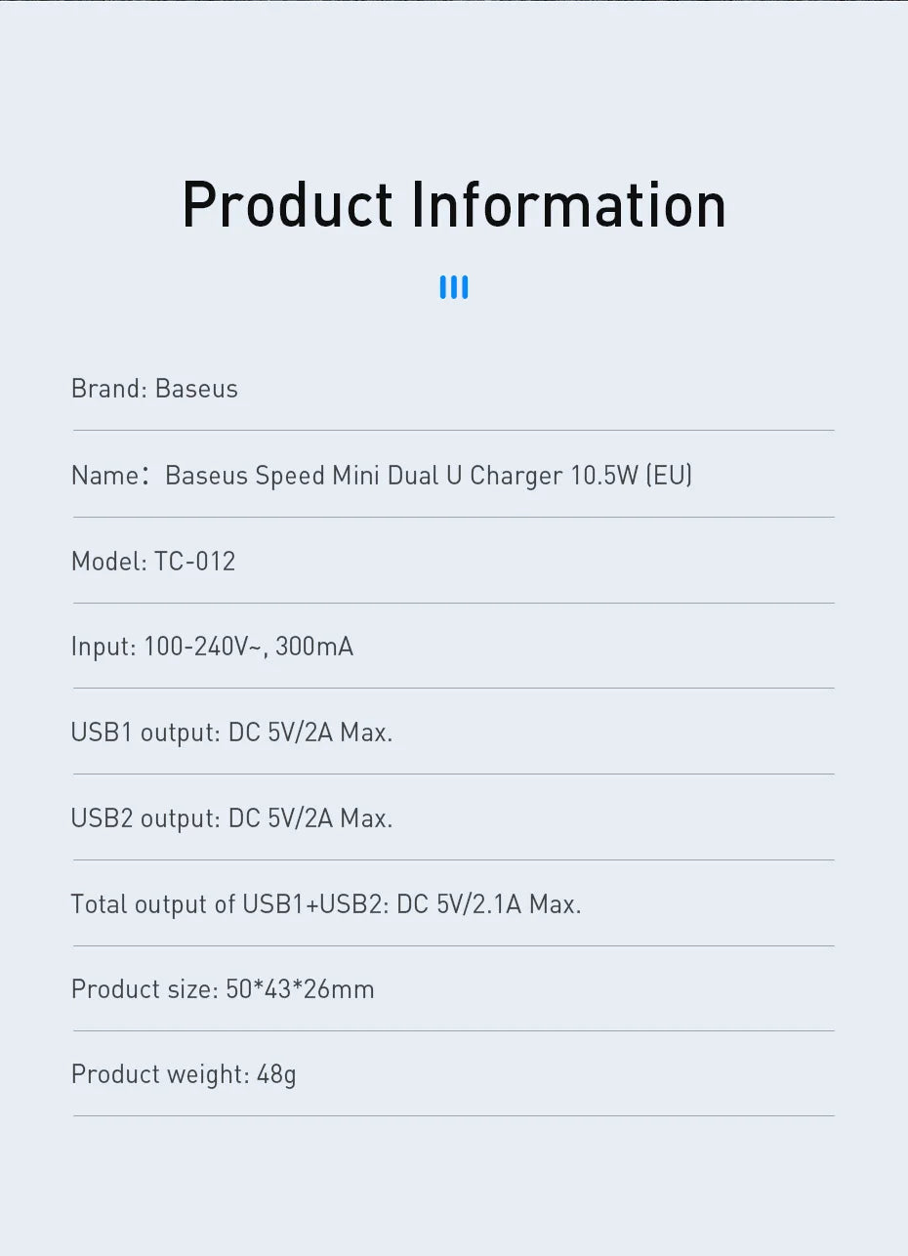Click the "Model:" label
The width and height of the screenshot is (908, 1256).
(x=108, y=562)
